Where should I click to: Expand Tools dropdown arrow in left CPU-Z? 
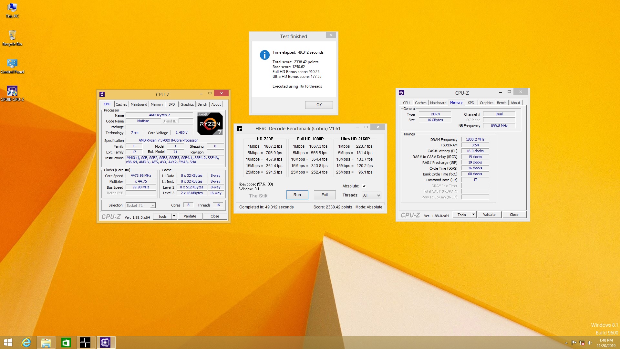[x=174, y=216]
